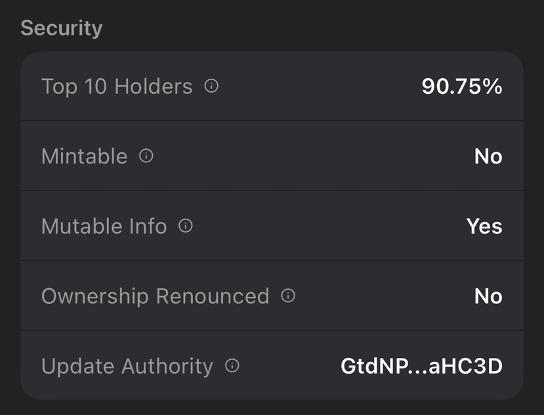The width and height of the screenshot is (544, 415).
Task: Select the Top 10 Holders label
Action: tap(117, 87)
